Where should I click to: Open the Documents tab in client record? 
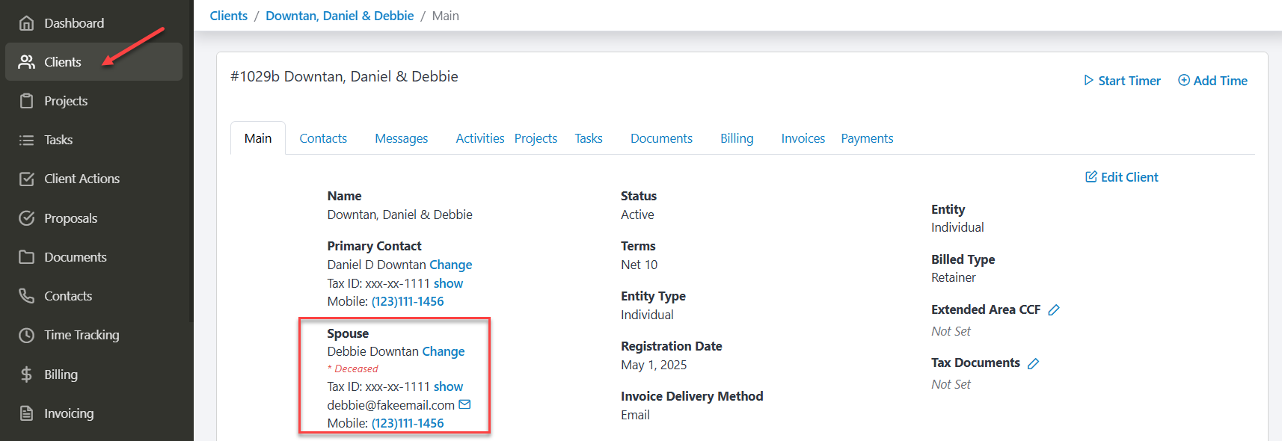tap(661, 138)
